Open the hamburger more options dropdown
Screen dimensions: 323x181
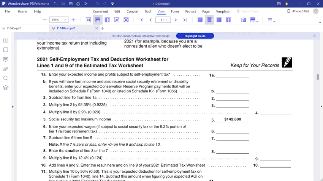(271, 20)
